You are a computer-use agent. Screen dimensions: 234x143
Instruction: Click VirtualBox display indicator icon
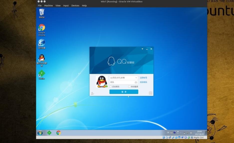179,137
